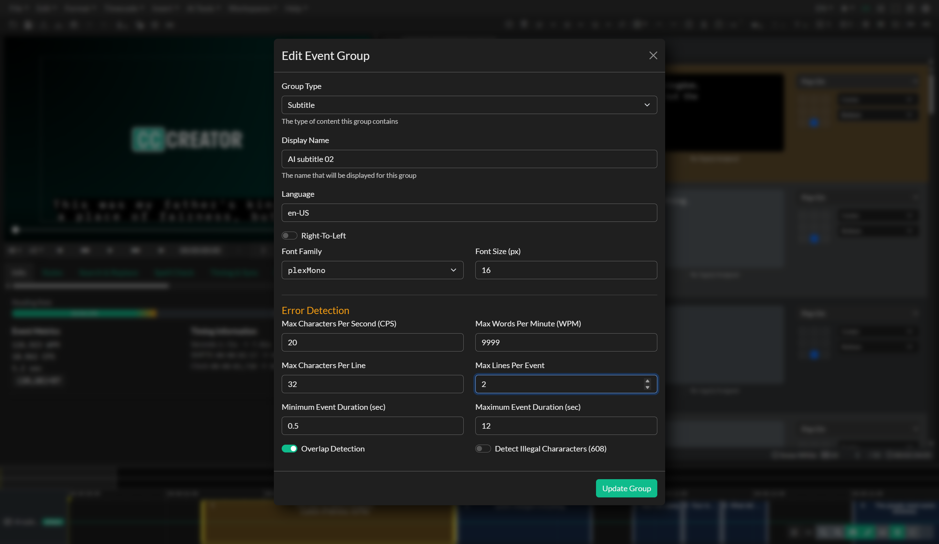This screenshot has width=939, height=544.
Task: Click the Edit Event Group title
Action: tap(325, 55)
